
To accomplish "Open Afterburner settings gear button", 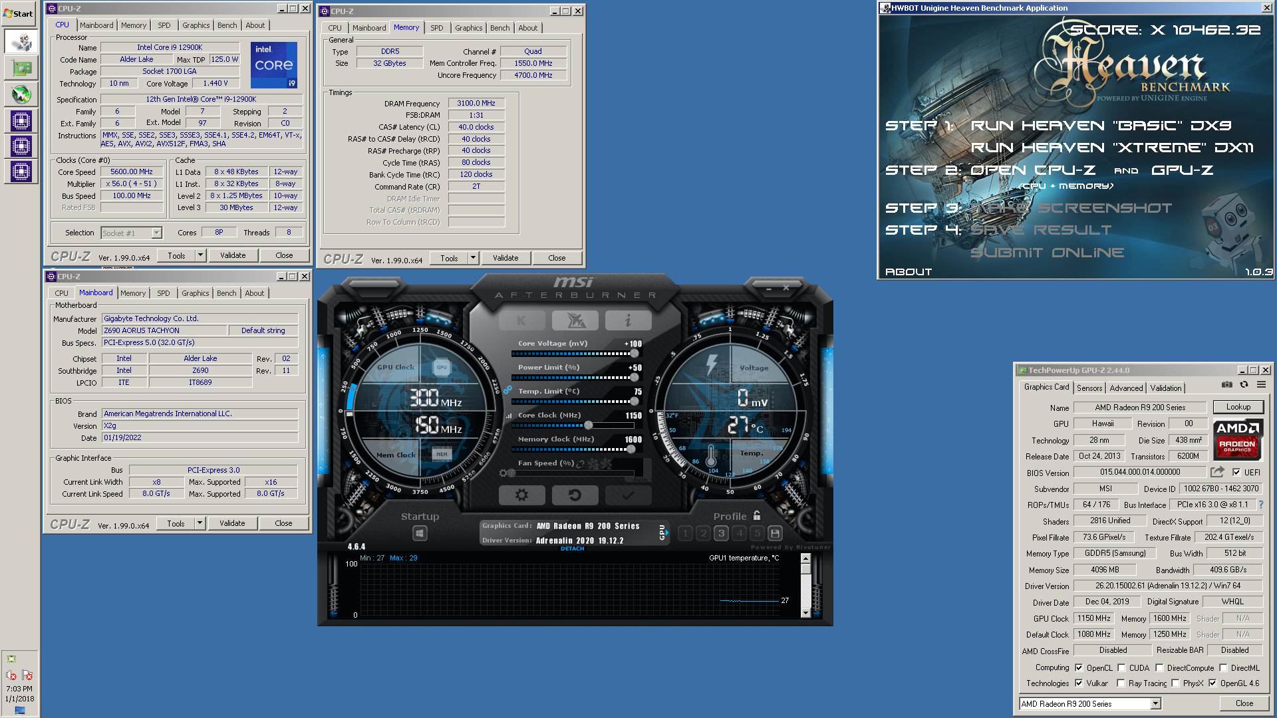I will click(x=522, y=495).
